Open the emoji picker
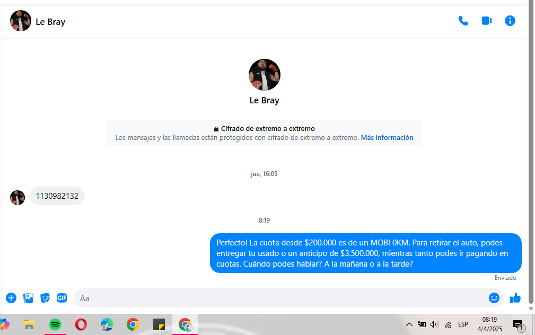The width and height of the screenshot is (535, 335). pos(494,298)
